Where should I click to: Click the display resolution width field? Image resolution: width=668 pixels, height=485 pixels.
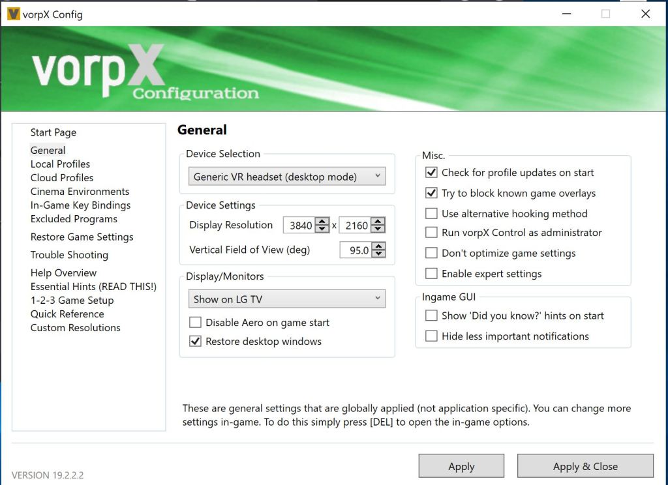[299, 226]
